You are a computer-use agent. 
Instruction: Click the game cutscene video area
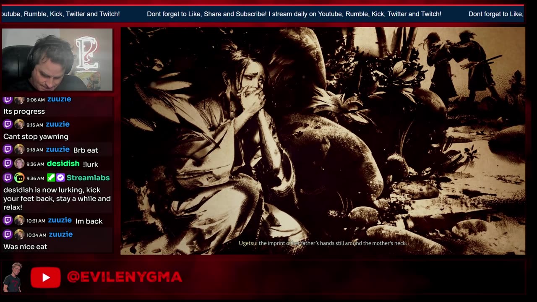tap(323, 141)
